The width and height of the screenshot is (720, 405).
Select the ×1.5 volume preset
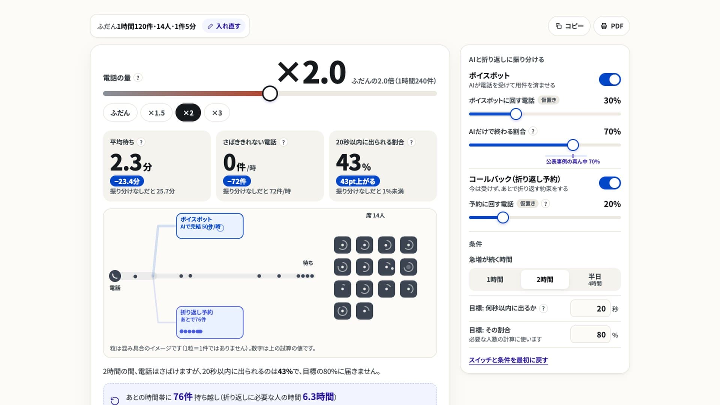click(x=156, y=112)
